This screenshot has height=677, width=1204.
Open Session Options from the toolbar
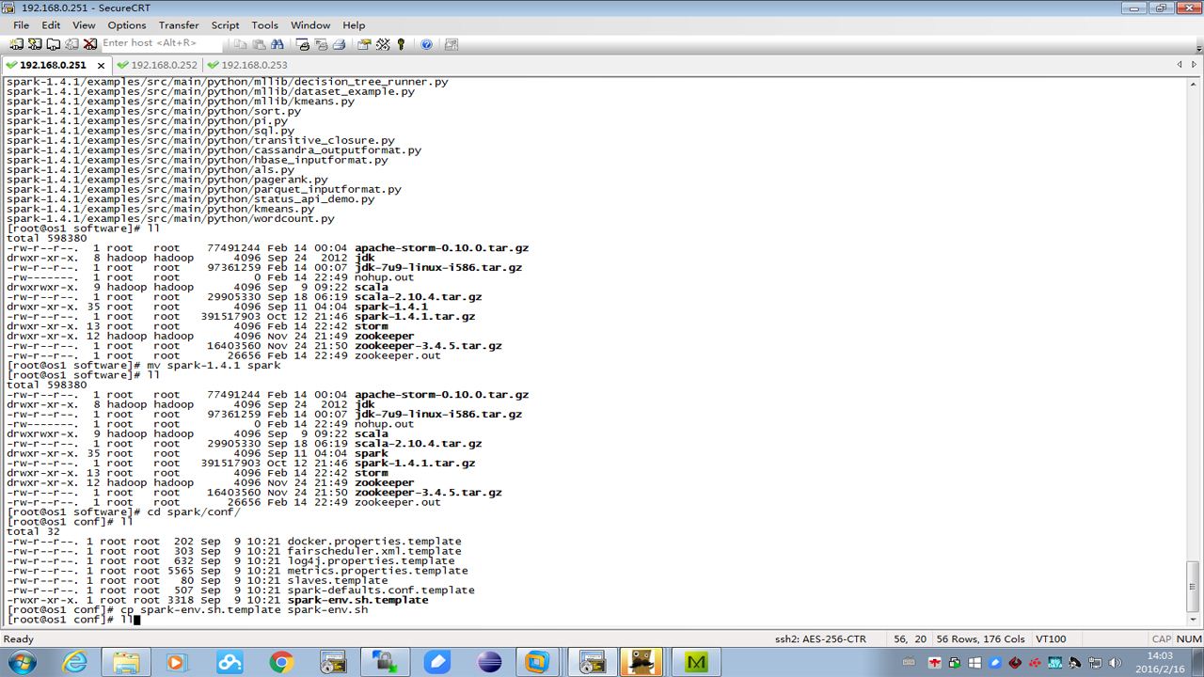click(365, 44)
